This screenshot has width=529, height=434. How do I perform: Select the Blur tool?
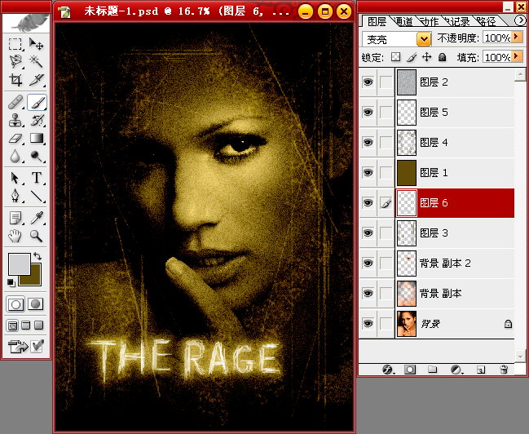15,156
